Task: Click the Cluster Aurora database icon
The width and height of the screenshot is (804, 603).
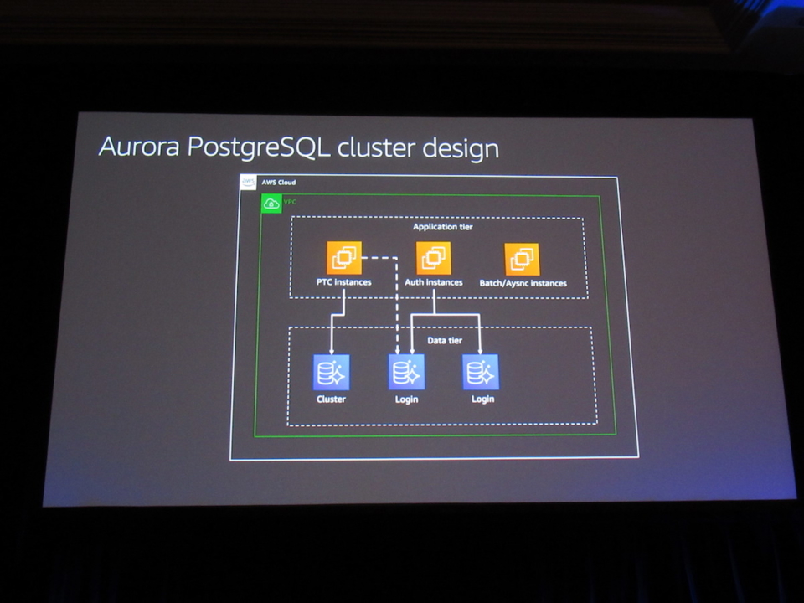Action: coord(332,372)
